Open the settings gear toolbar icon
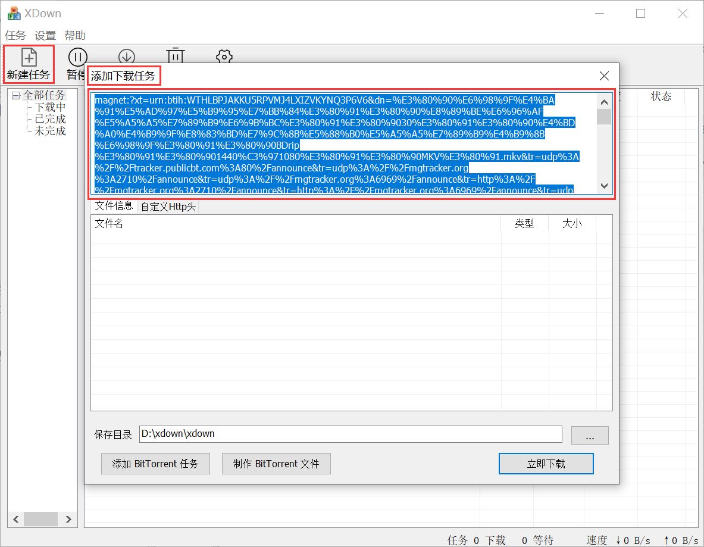The image size is (704, 547). [x=224, y=57]
